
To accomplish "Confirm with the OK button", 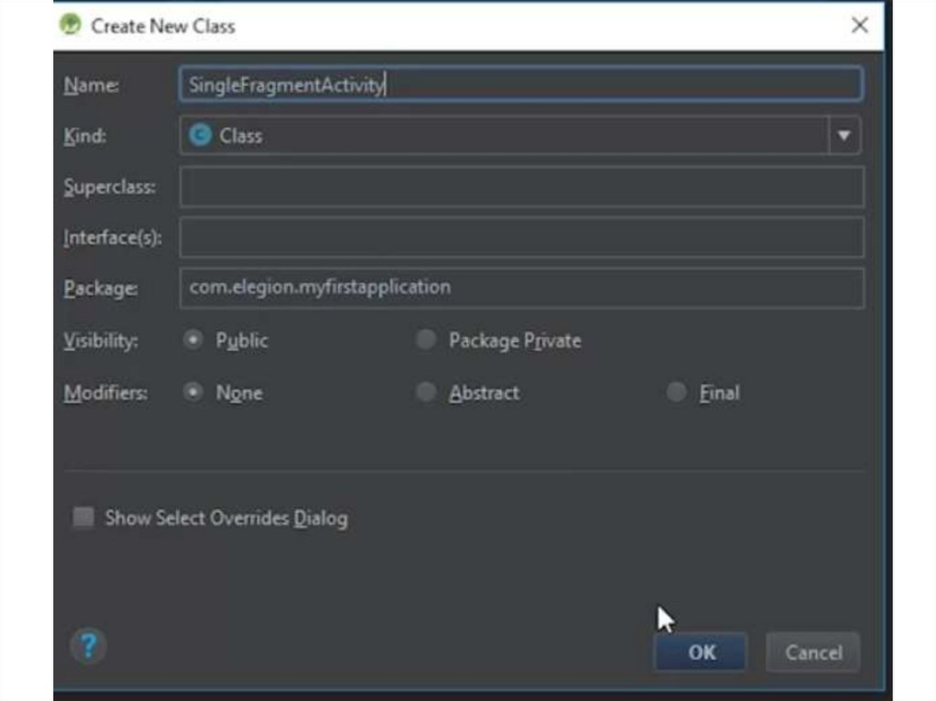I will (701, 652).
